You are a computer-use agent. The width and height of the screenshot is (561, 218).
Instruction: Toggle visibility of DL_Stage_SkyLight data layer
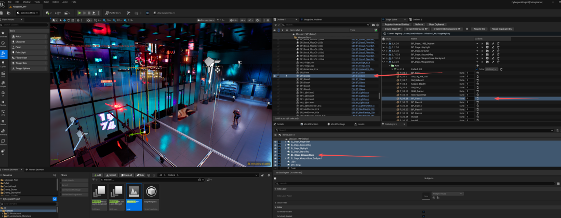275,148
